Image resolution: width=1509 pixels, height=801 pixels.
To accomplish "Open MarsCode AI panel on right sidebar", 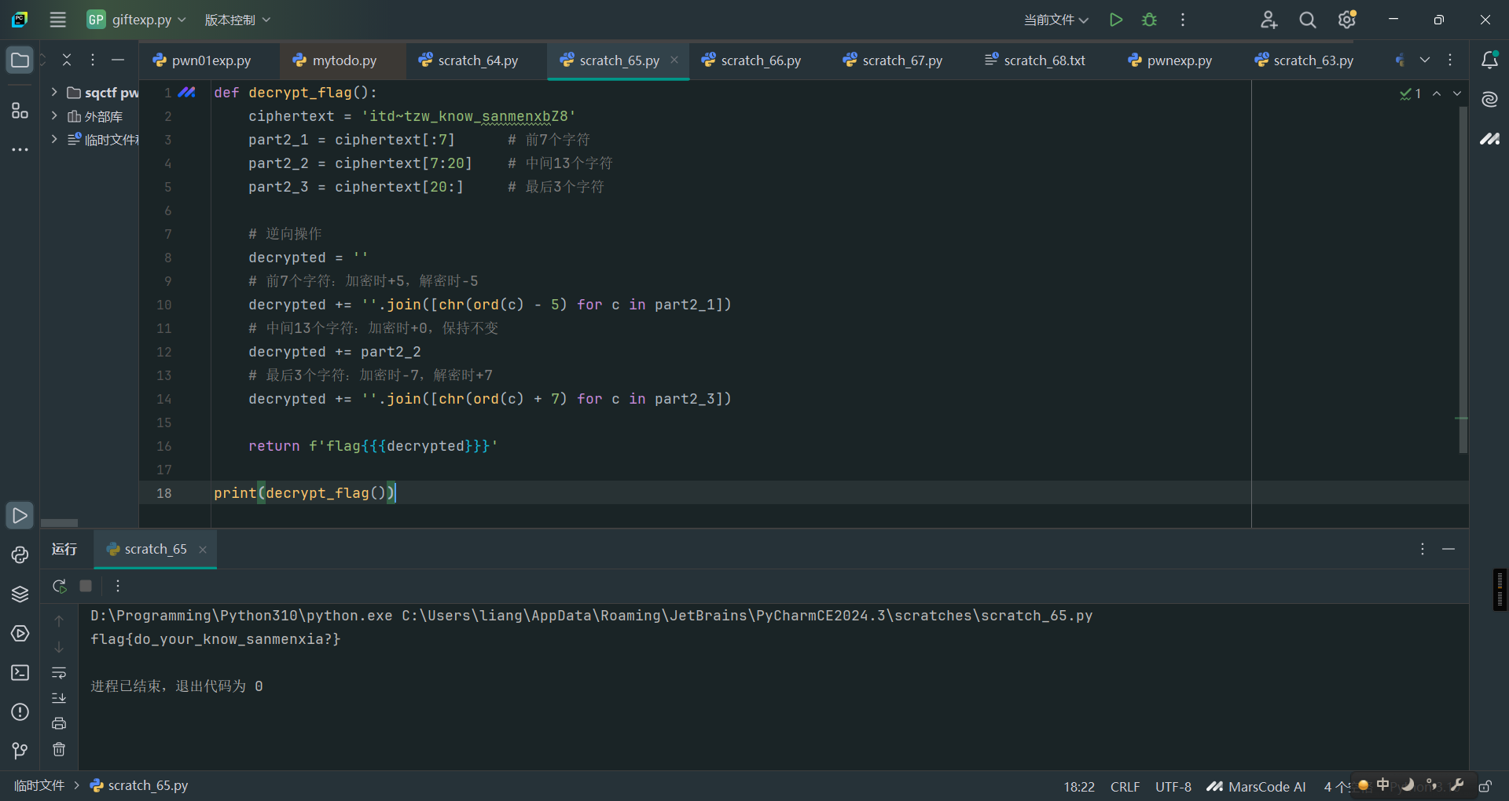I will click(1489, 139).
